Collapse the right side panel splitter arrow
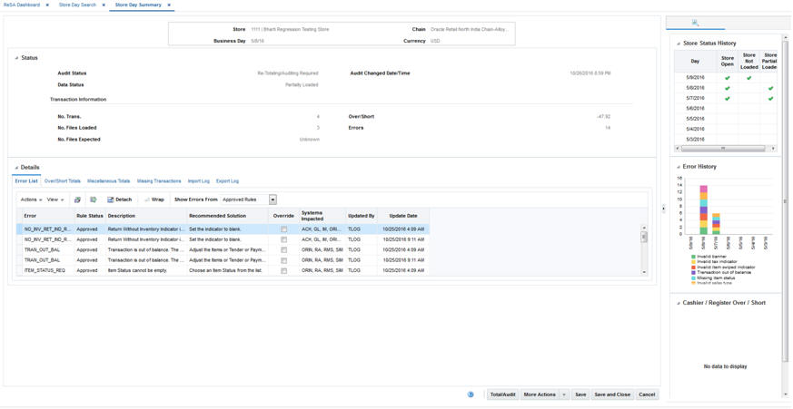Image resolution: width=793 pixels, height=409 pixels. (663, 209)
